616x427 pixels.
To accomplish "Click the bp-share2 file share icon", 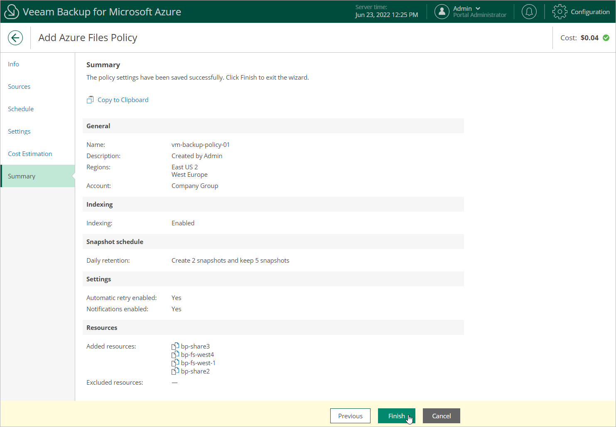I will coord(175,371).
